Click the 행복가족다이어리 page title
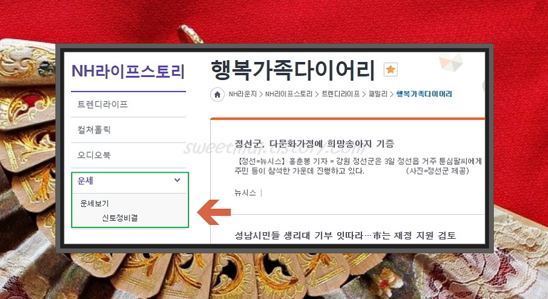 pyautogui.click(x=293, y=70)
